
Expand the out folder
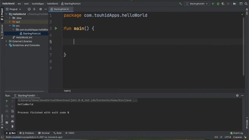point(10,22)
